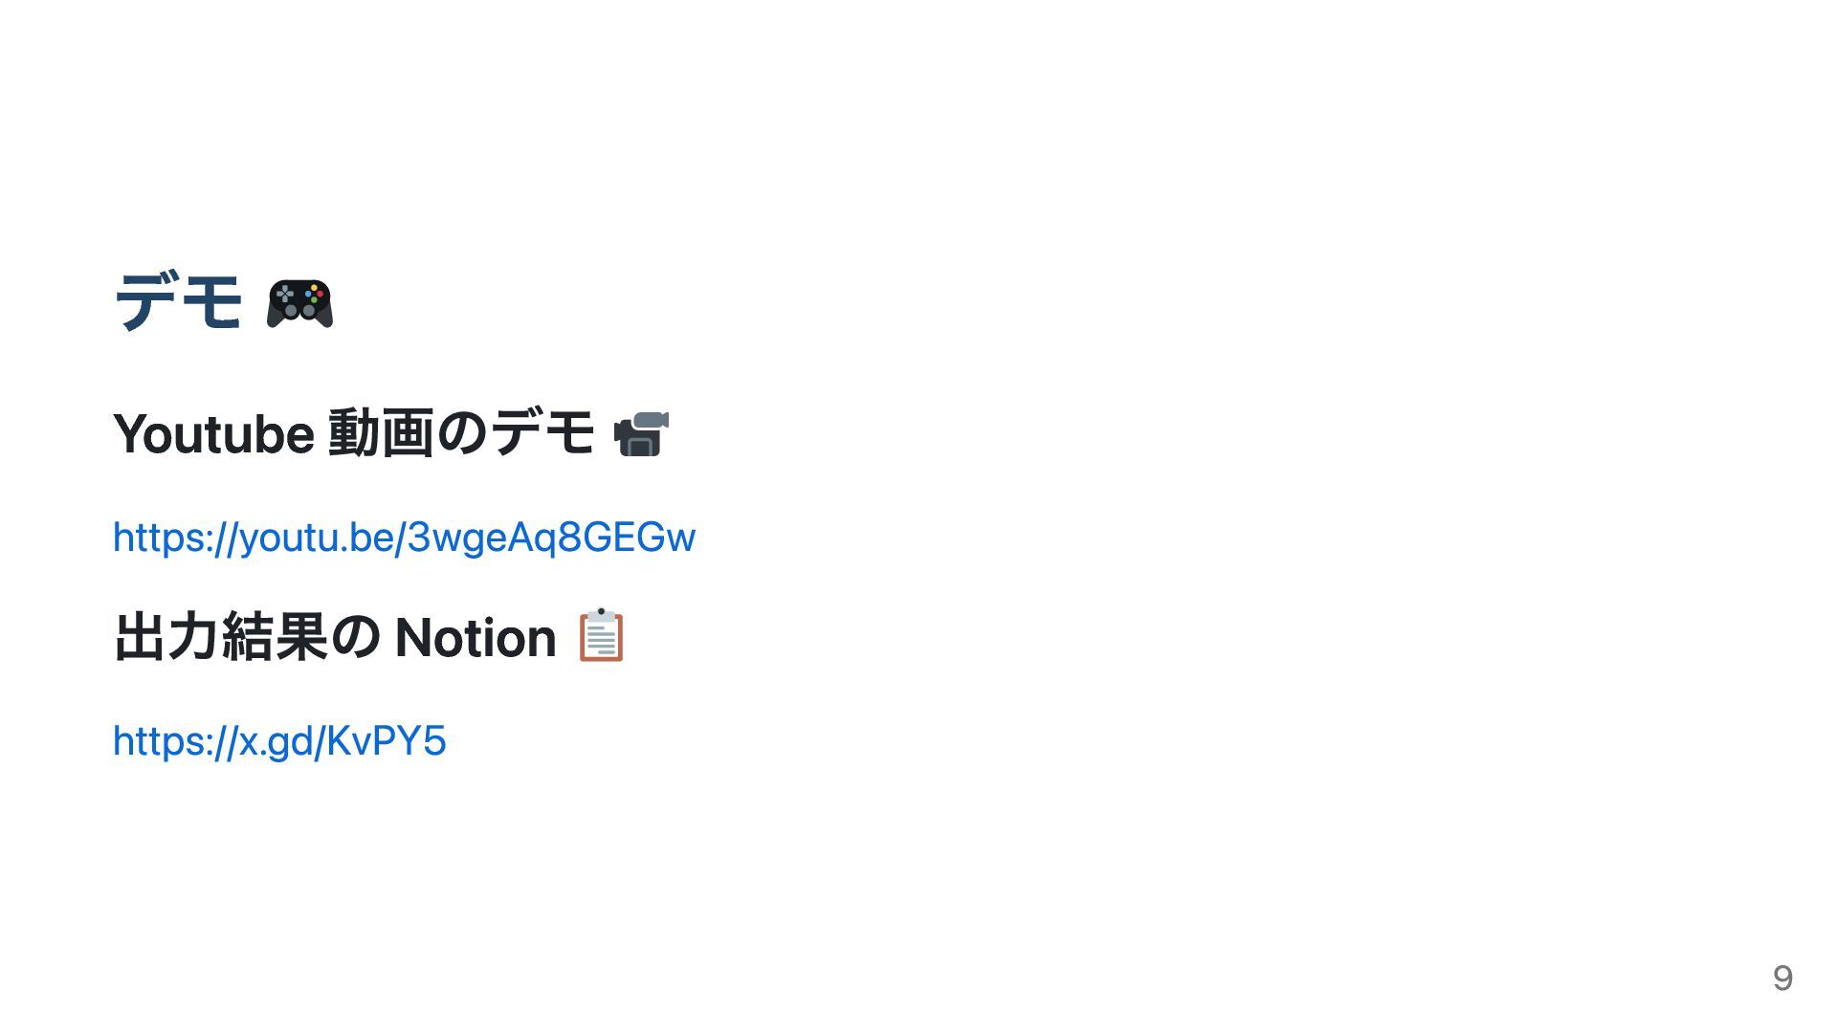
Task: Click the KvPY5 part of short link
Action: (387, 741)
